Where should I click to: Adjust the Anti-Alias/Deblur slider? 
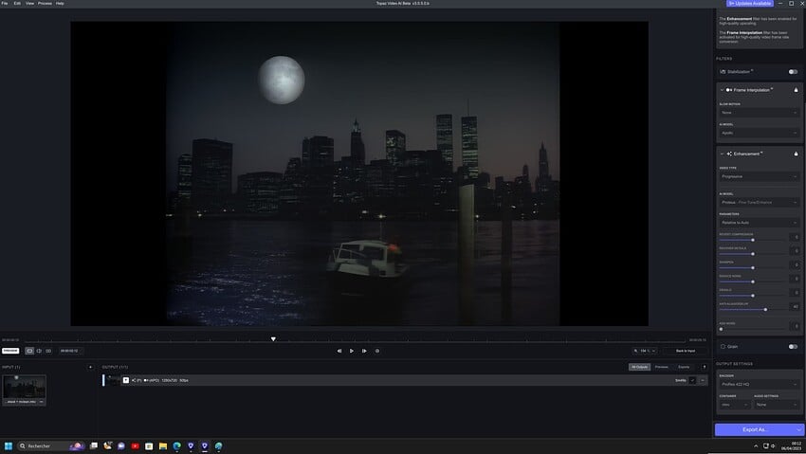pyautogui.click(x=764, y=309)
